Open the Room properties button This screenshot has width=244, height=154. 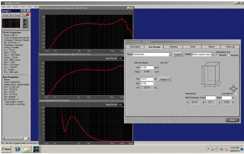(x=17, y=15)
